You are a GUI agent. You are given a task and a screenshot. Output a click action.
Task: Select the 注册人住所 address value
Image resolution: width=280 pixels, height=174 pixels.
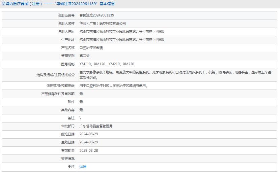tap(122, 32)
